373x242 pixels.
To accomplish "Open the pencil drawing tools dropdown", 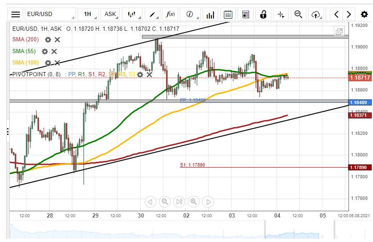I will 152,14.
